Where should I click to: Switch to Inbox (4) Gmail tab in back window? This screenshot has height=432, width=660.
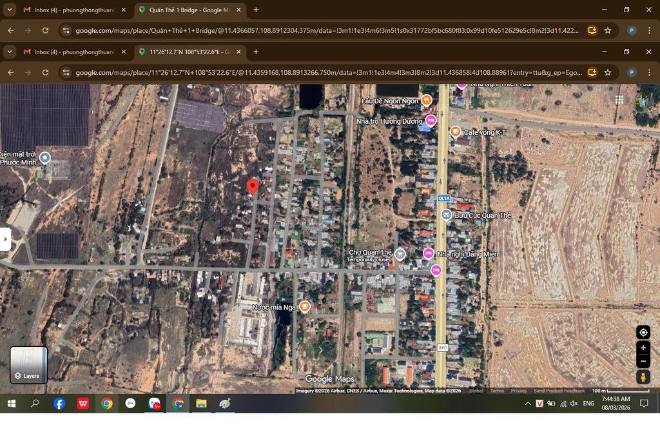(x=74, y=10)
